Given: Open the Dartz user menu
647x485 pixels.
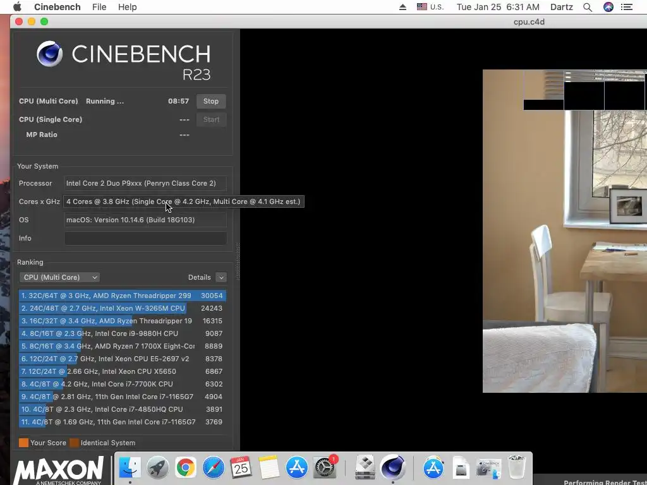Looking at the screenshot, I should point(562,7).
